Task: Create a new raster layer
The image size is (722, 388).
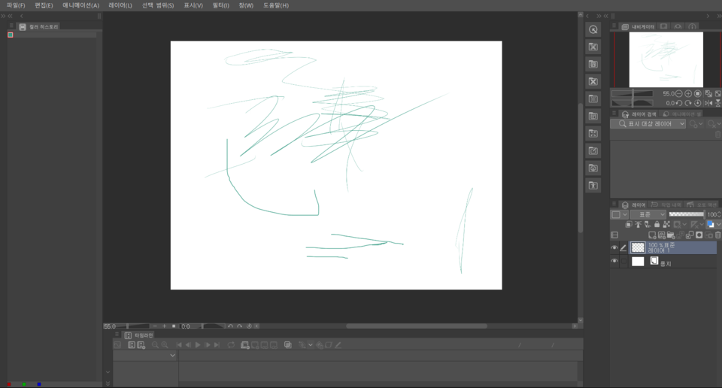Action: tap(652, 235)
